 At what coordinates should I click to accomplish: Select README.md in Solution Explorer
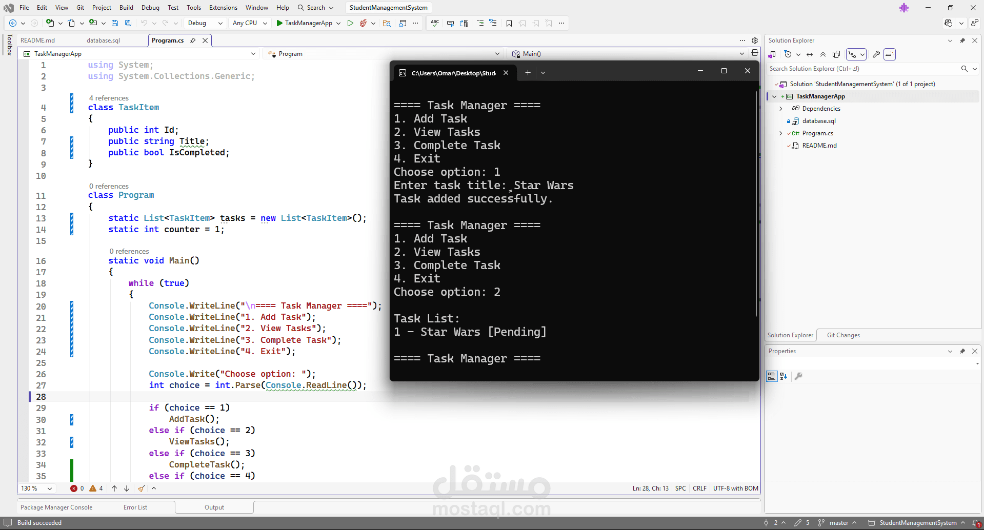(x=819, y=146)
